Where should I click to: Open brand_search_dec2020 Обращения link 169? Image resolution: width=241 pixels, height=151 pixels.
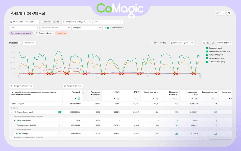177,125
